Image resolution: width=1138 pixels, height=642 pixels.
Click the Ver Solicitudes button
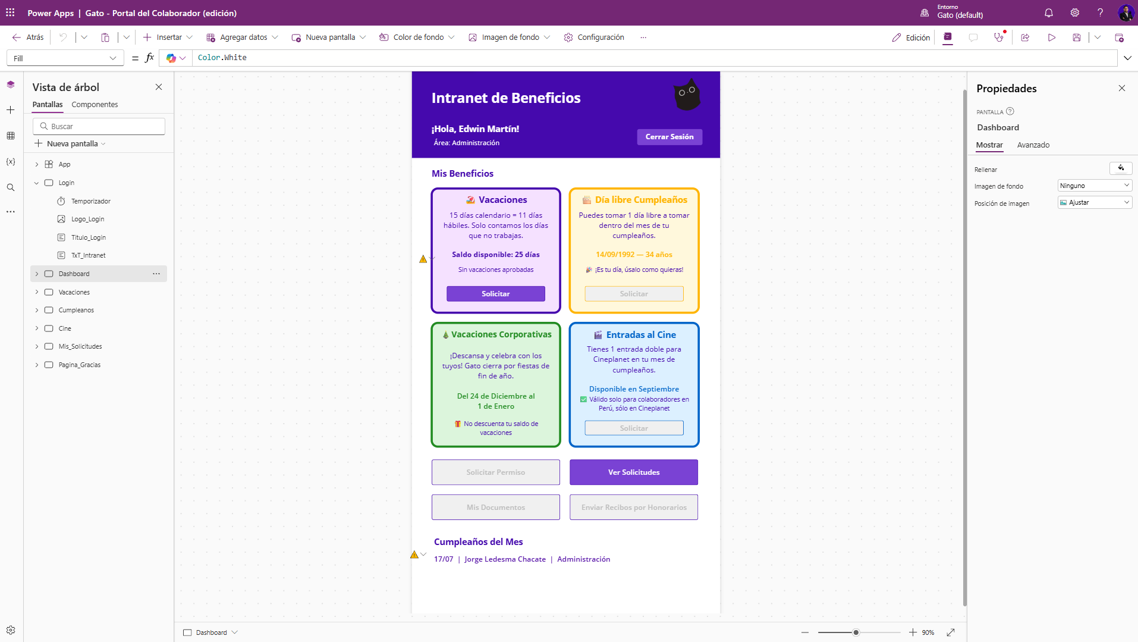click(634, 472)
